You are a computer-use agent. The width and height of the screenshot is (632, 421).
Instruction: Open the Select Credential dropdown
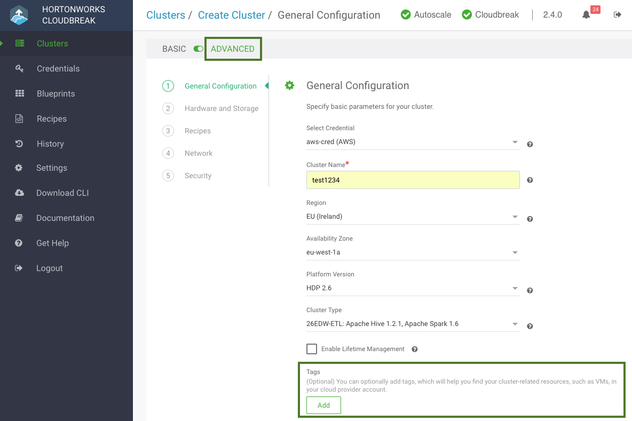(413, 142)
